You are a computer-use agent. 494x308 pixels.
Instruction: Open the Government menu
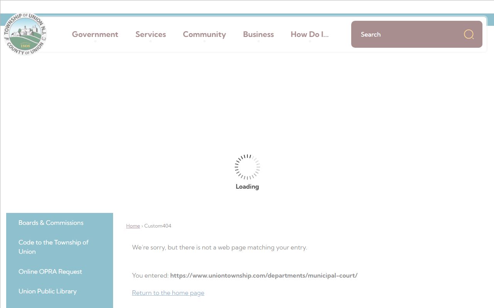95,34
